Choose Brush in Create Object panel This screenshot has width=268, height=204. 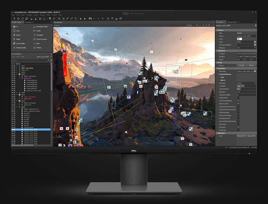tap(17, 35)
